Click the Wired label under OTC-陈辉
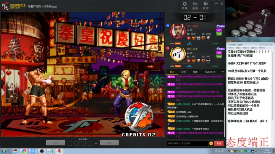 coord(178,43)
